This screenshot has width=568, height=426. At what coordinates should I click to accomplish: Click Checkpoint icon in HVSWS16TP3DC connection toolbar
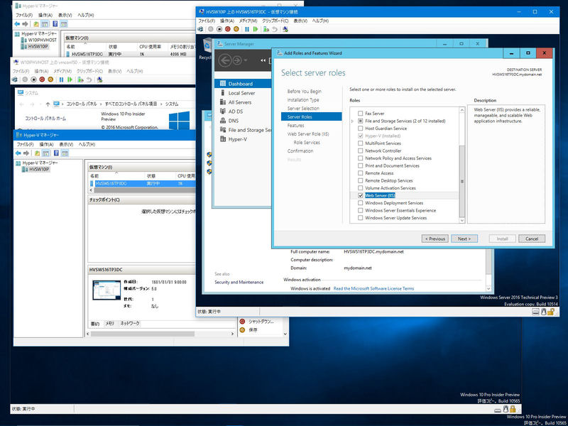[x=266, y=29]
